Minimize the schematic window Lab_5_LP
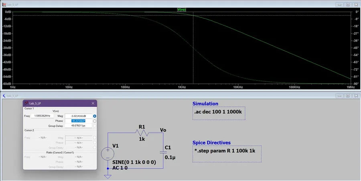The height and width of the screenshot is (181, 361). (x=340, y=95)
